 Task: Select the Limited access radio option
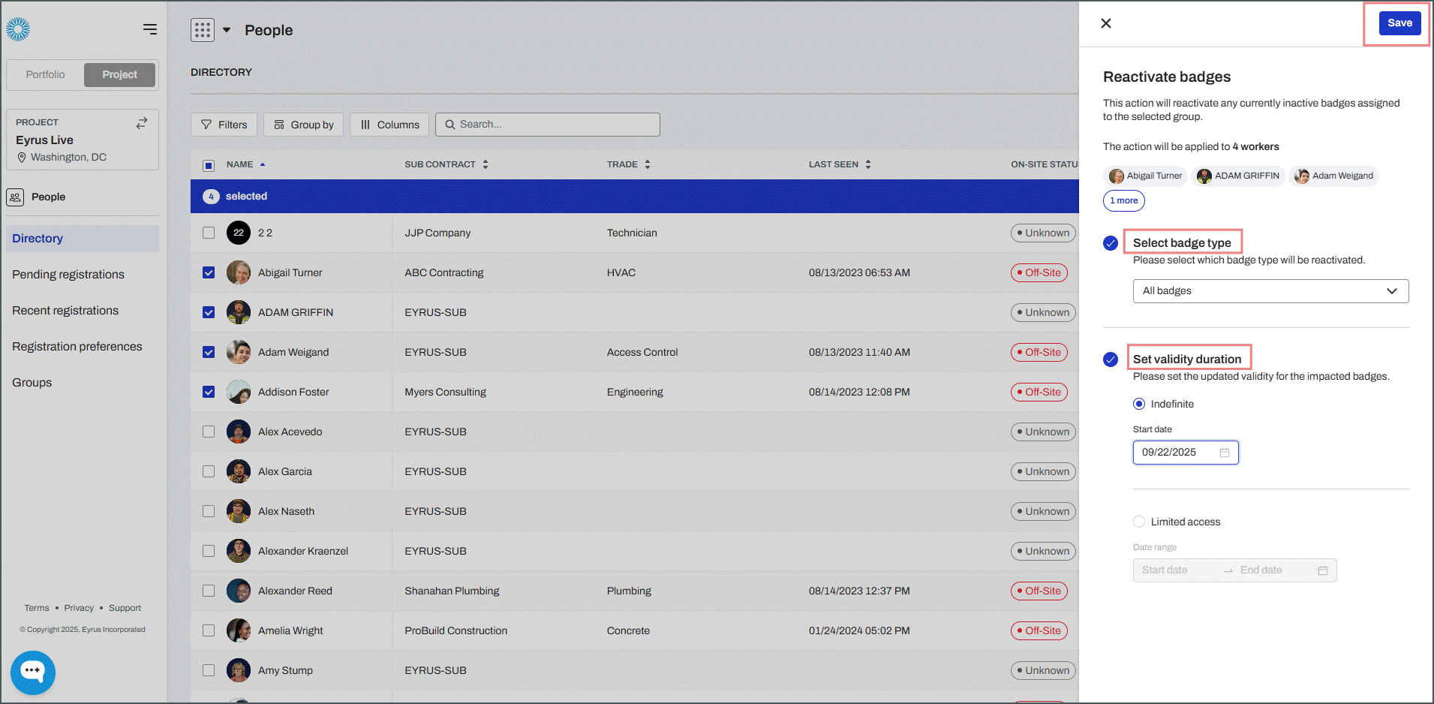click(1139, 522)
